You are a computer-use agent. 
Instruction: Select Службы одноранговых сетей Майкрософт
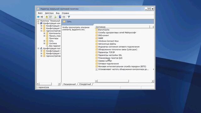click(x=117, y=33)
